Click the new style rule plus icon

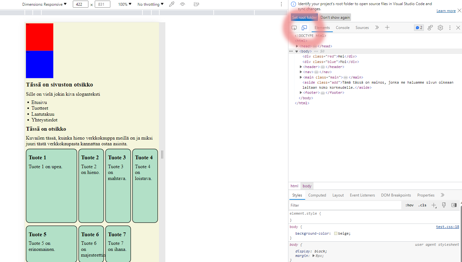[434, 205]
